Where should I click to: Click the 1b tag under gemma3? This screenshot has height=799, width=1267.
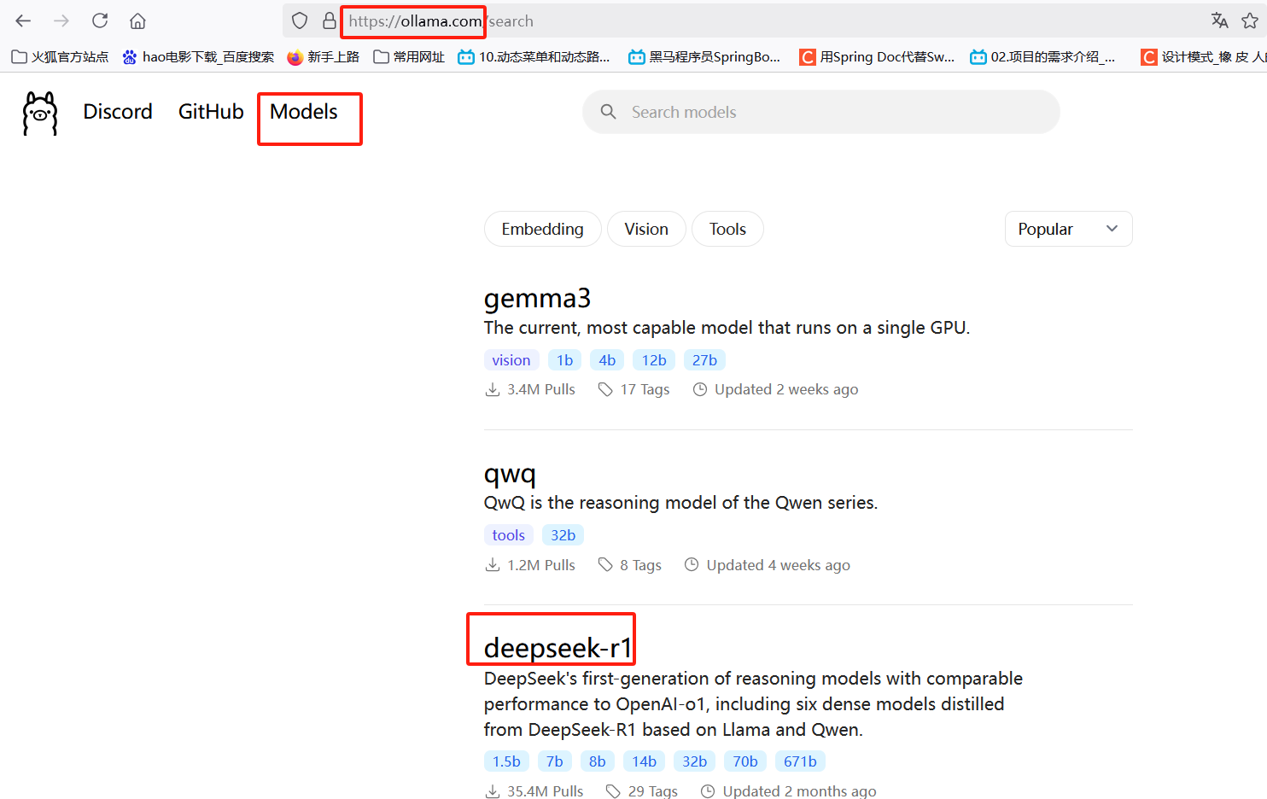pyautogui.click(x=564, y=360)
